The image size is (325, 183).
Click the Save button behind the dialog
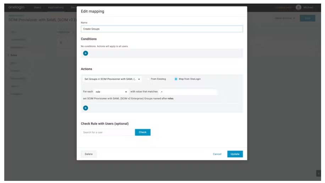(307, 18)
